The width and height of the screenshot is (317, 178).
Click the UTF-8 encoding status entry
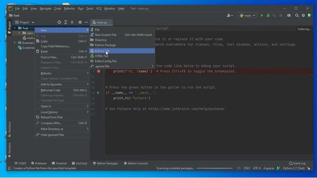[x=257, y=168]
